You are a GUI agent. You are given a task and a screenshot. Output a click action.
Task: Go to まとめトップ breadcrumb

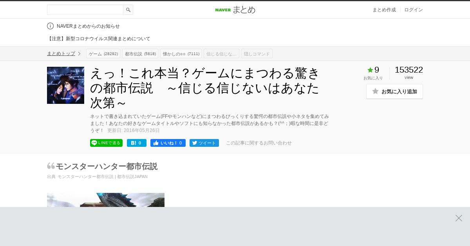click(x=61, y=53)
